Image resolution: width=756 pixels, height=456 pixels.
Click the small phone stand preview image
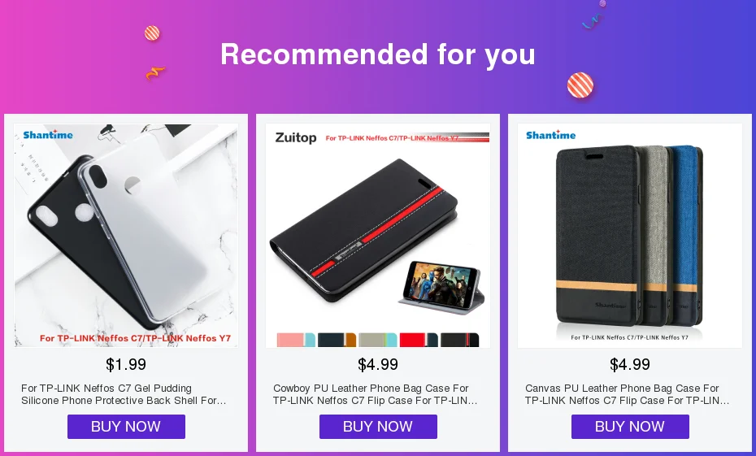[x=441, y=288]
